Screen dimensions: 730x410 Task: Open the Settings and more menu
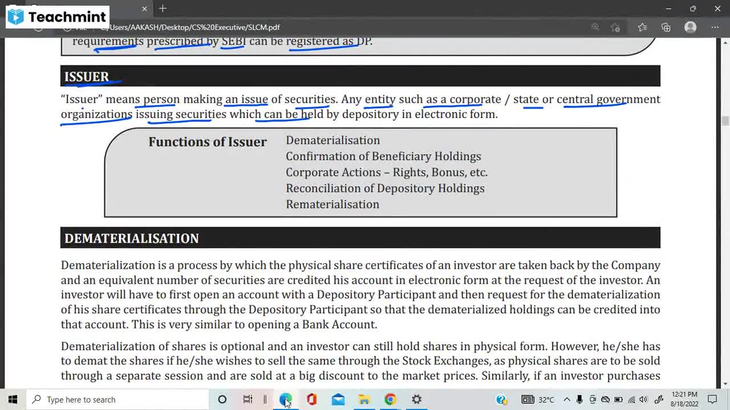coord(715,27)
